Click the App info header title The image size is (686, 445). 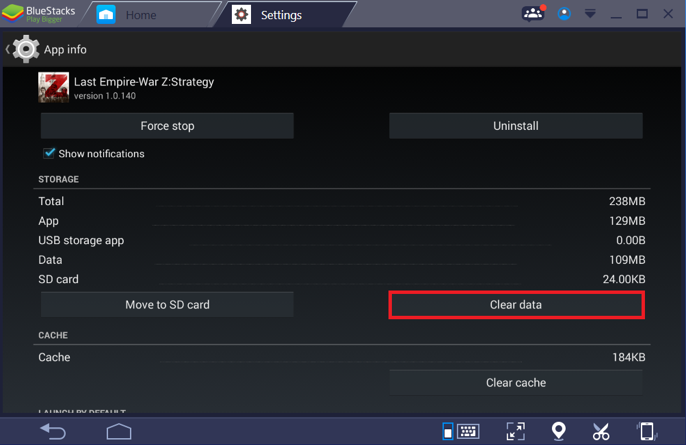coord(65,49)
